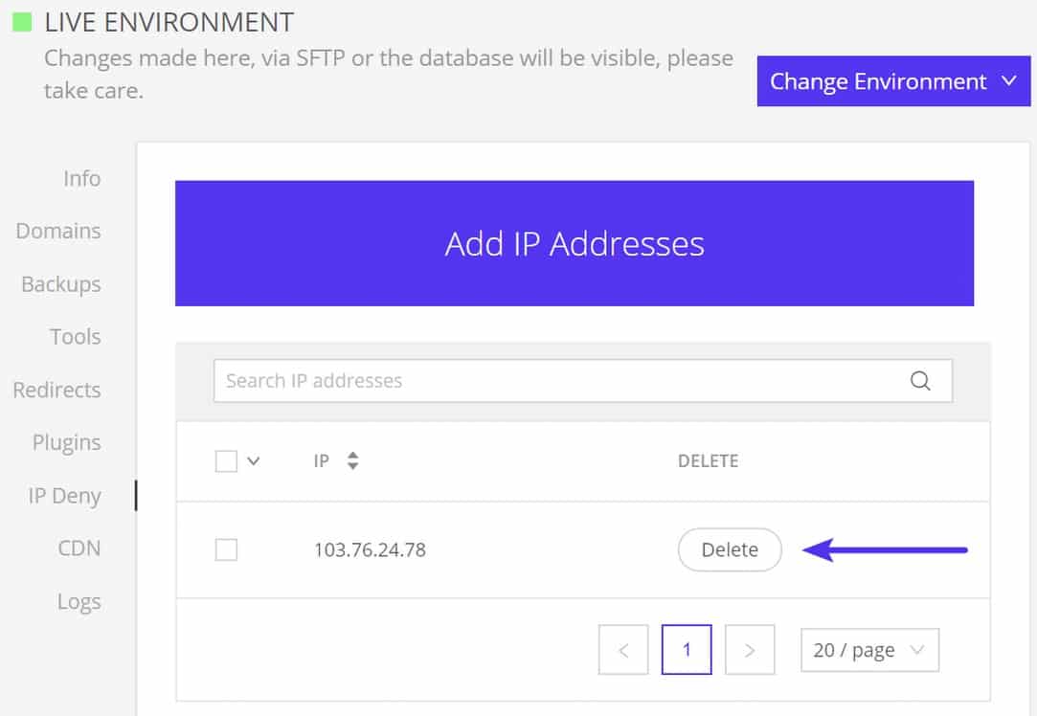Delete the 103.76.24.78 entry
The width and height of the screenshot is (1037, 716).
point(730,549)
